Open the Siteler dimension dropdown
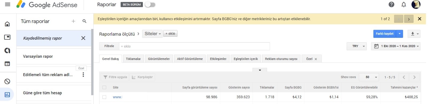 pyautogui.click(x=152, y=34)
